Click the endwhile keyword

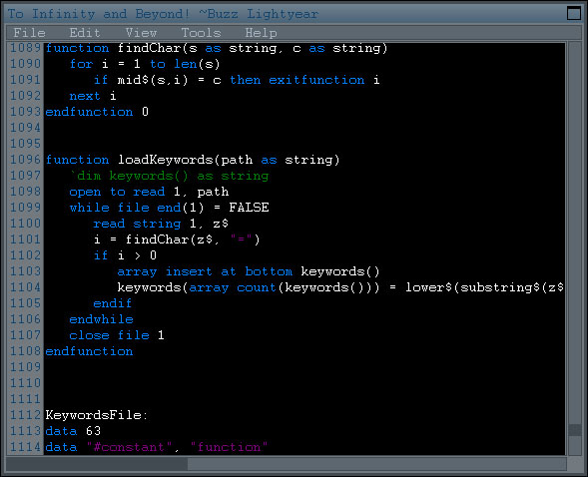(x=101, y=319)
